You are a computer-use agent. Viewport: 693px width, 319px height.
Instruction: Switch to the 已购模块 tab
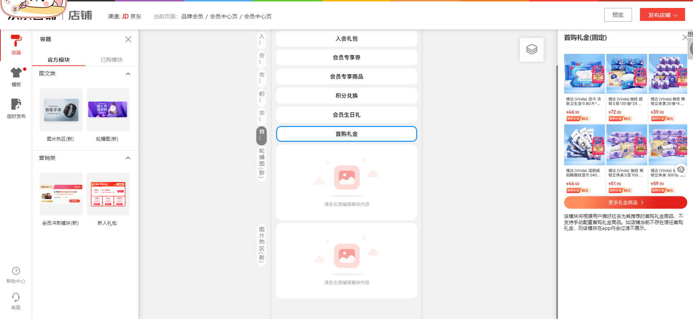(x=112, y=60)
